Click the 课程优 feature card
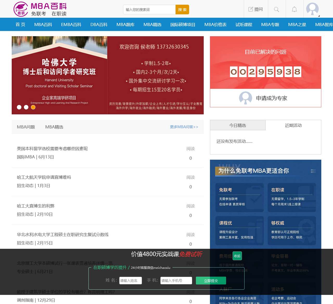The height and width of the screenshot is (304, 333). 240,231
